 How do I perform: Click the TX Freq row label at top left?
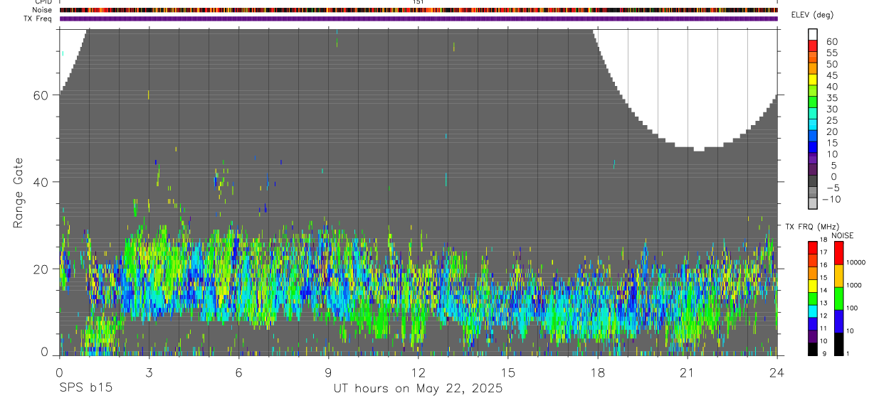(x=37, y=18)
